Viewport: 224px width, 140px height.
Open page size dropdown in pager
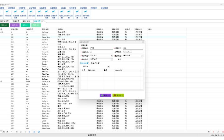pyautogui.click(x=1, y=132)
